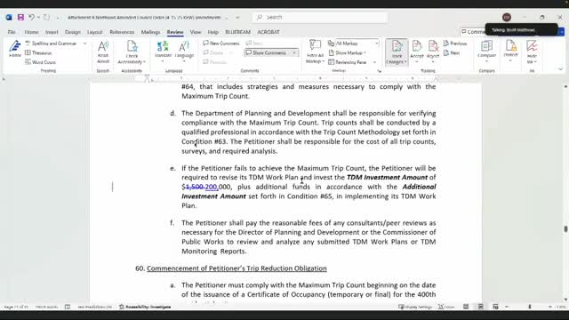Click the Translate icon
The width and height of the screenshot is (569, 320).
click(163, 52)
